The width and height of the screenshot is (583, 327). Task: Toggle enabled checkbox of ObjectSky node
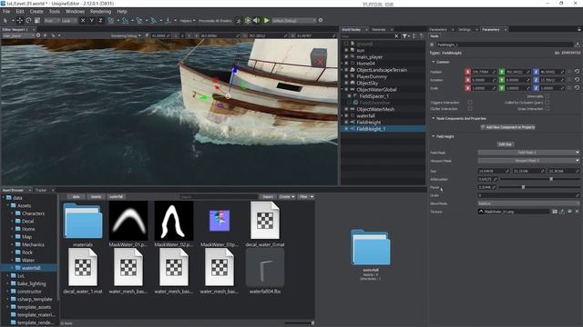346,83
